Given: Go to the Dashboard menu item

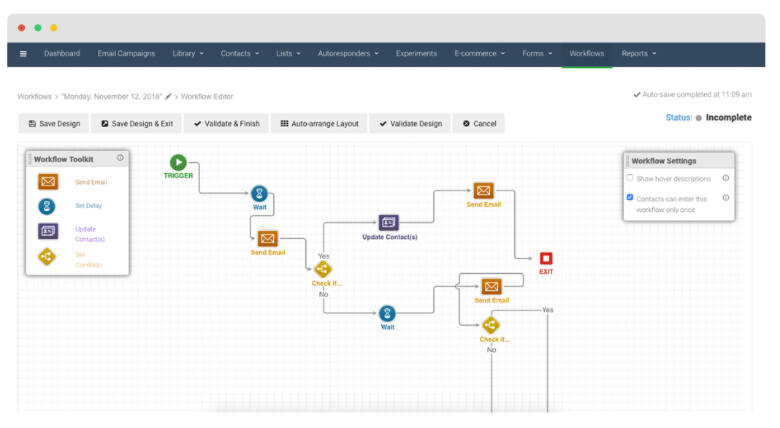Looking at the screenshot, I should point(62,53).
